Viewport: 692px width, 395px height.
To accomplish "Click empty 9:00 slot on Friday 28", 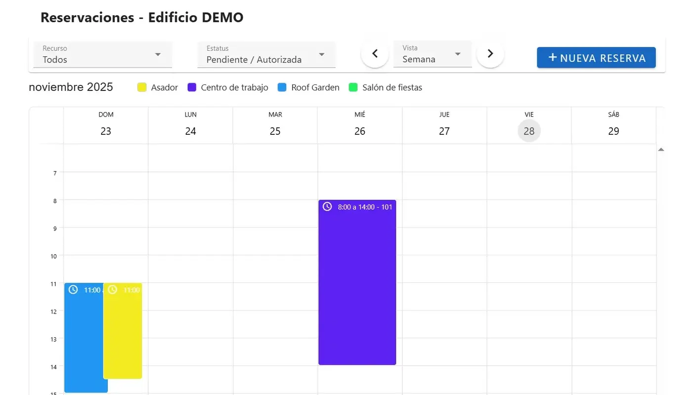I will tap(529, 241).
